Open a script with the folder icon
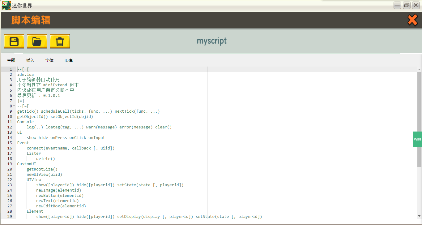This screenshot has width=422, height=225. coord(37,41)
